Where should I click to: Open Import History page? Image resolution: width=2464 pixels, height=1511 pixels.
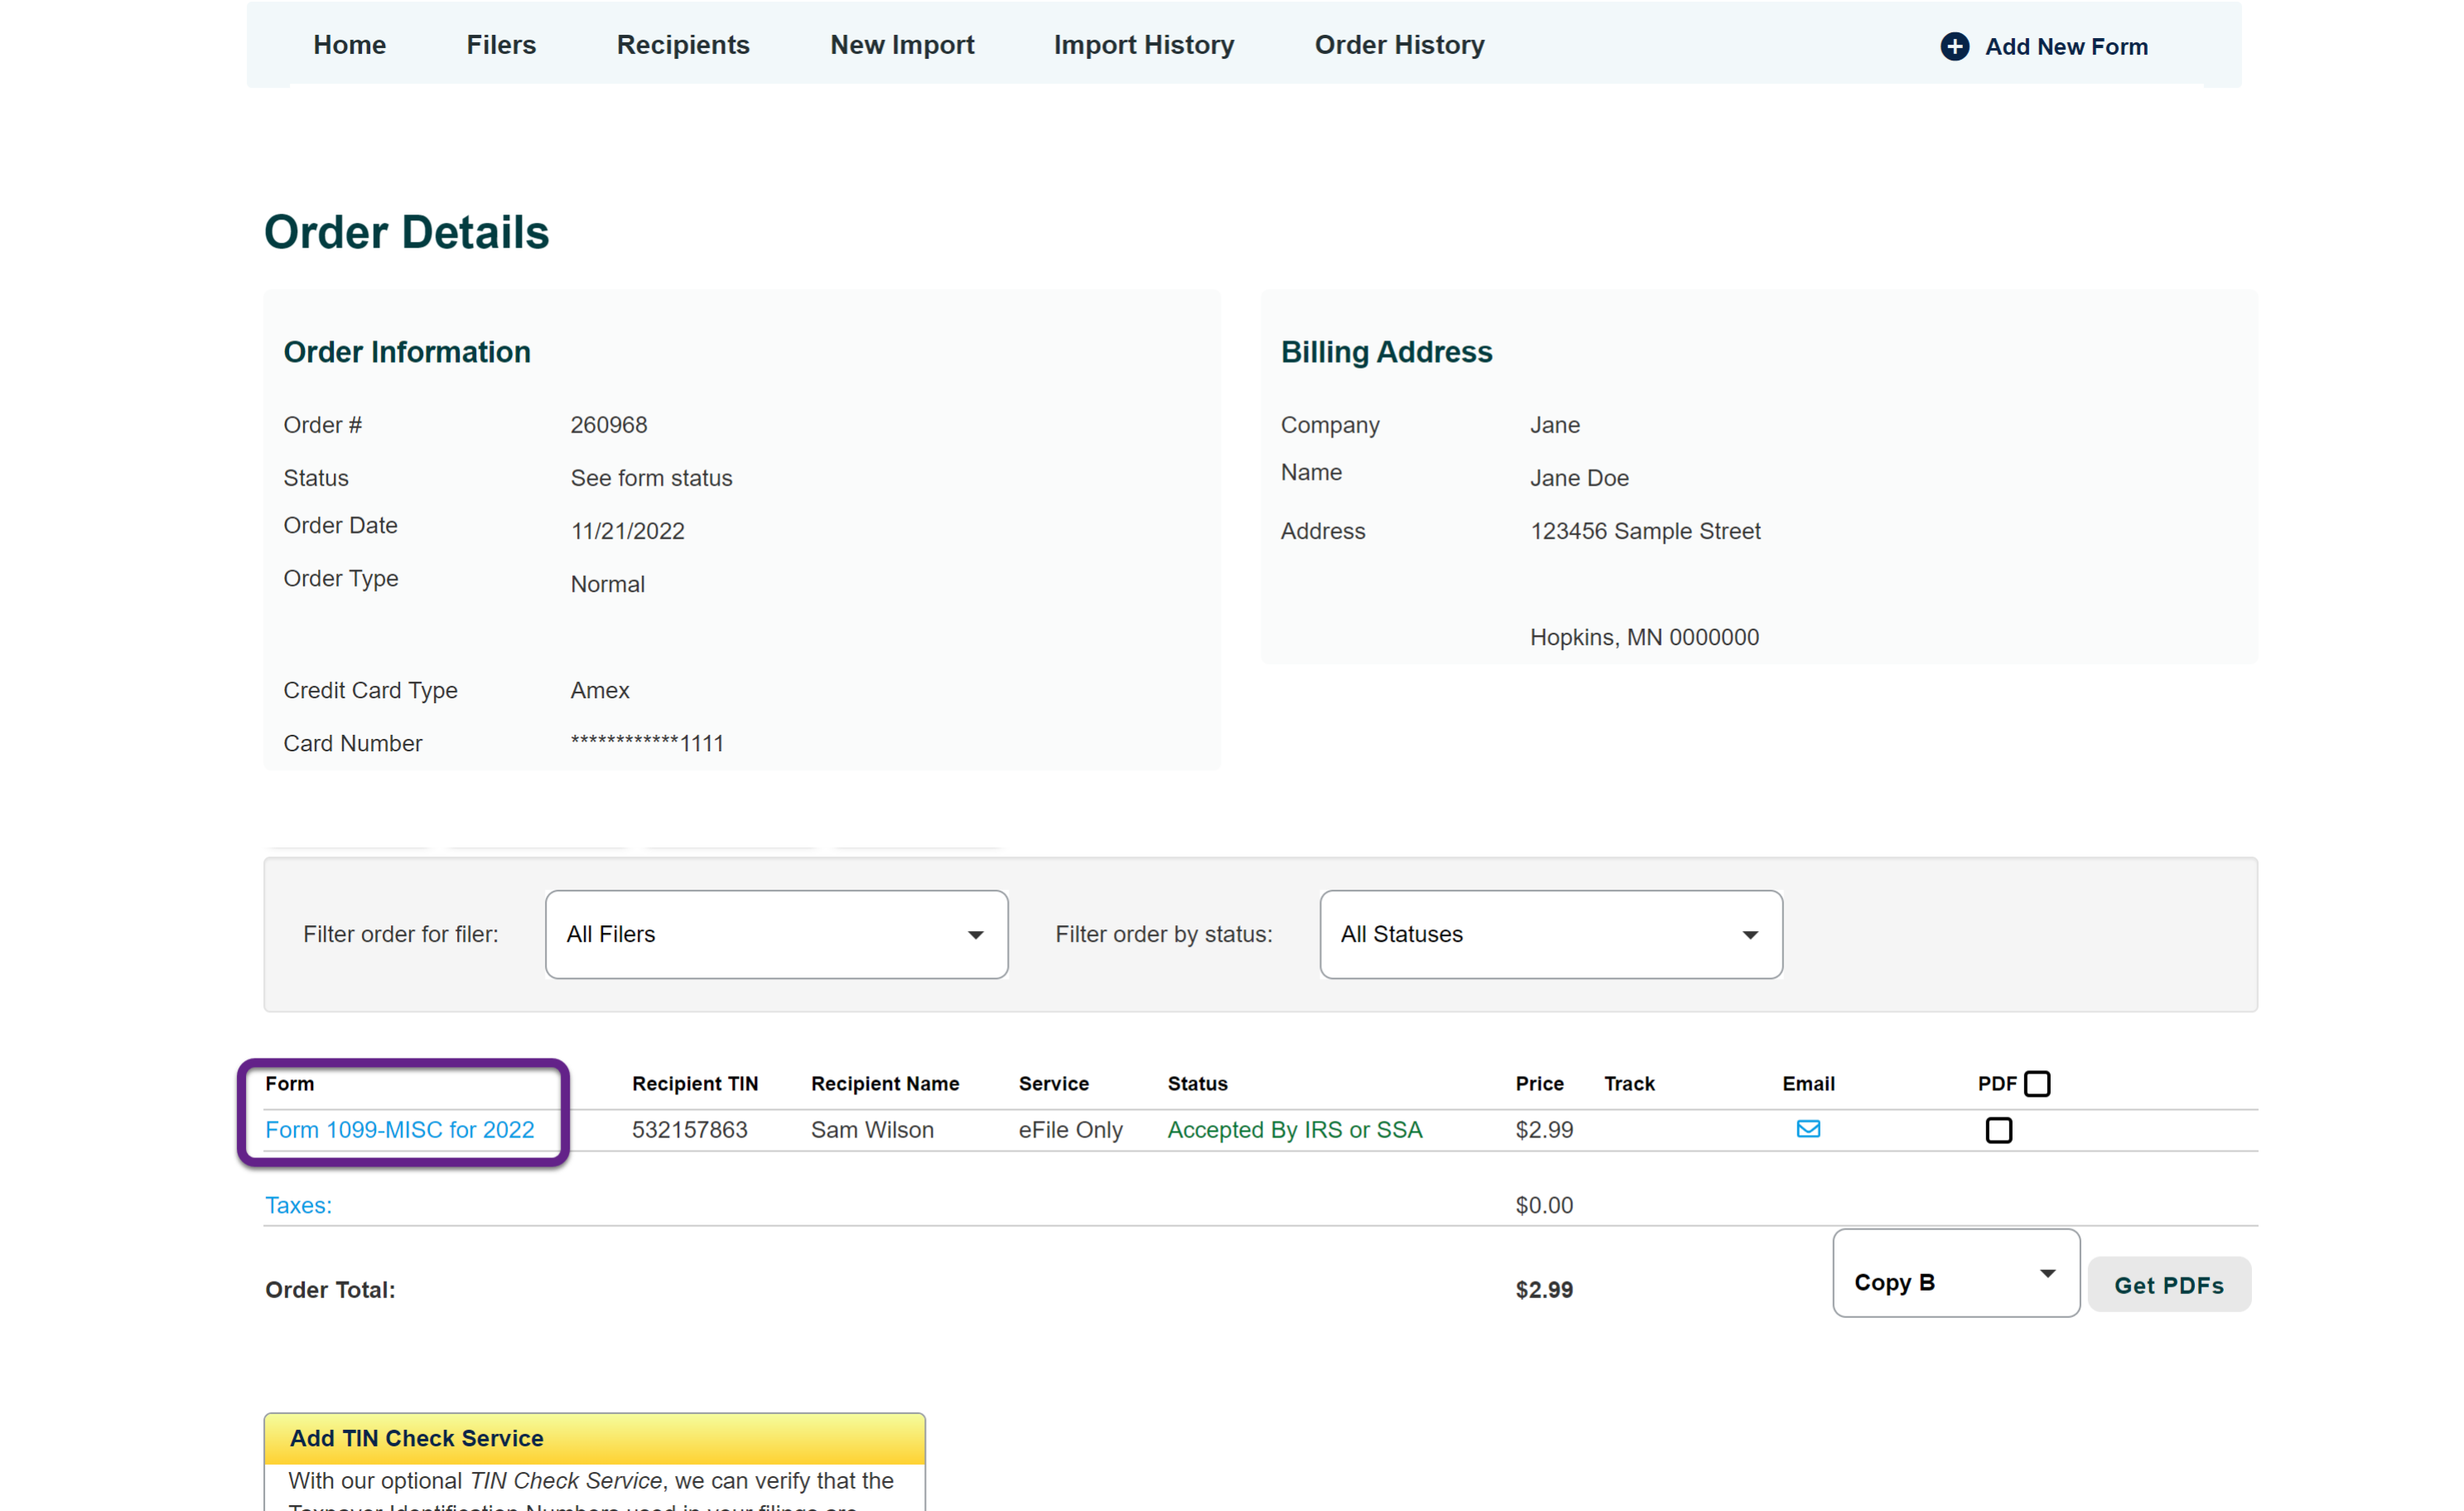[1143, 45]
